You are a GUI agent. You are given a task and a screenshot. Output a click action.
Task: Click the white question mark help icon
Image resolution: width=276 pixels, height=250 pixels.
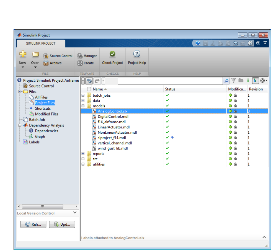point(250,43)
